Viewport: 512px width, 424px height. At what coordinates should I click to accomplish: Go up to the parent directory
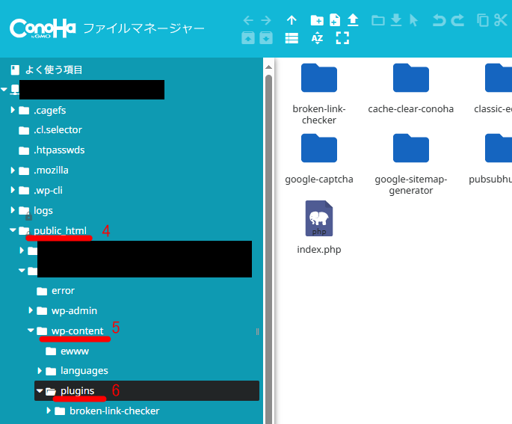(x=292, y=20)
